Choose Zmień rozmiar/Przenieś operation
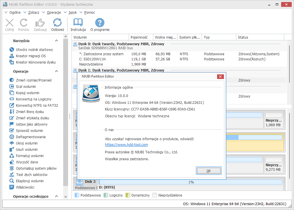The width and height of the screenshot is (294, 210). (x=30, y=80)
